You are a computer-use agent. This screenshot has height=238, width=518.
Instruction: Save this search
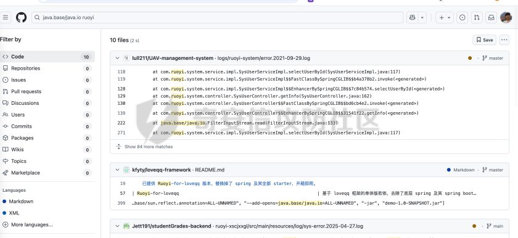[x=484, y=40]
